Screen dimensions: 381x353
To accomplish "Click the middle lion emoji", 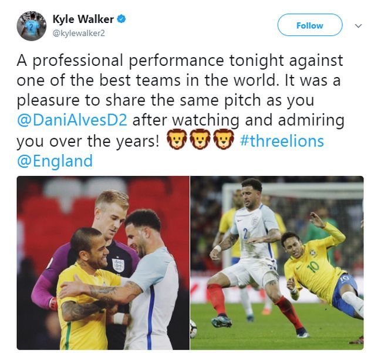I will (x=200, y=139).
